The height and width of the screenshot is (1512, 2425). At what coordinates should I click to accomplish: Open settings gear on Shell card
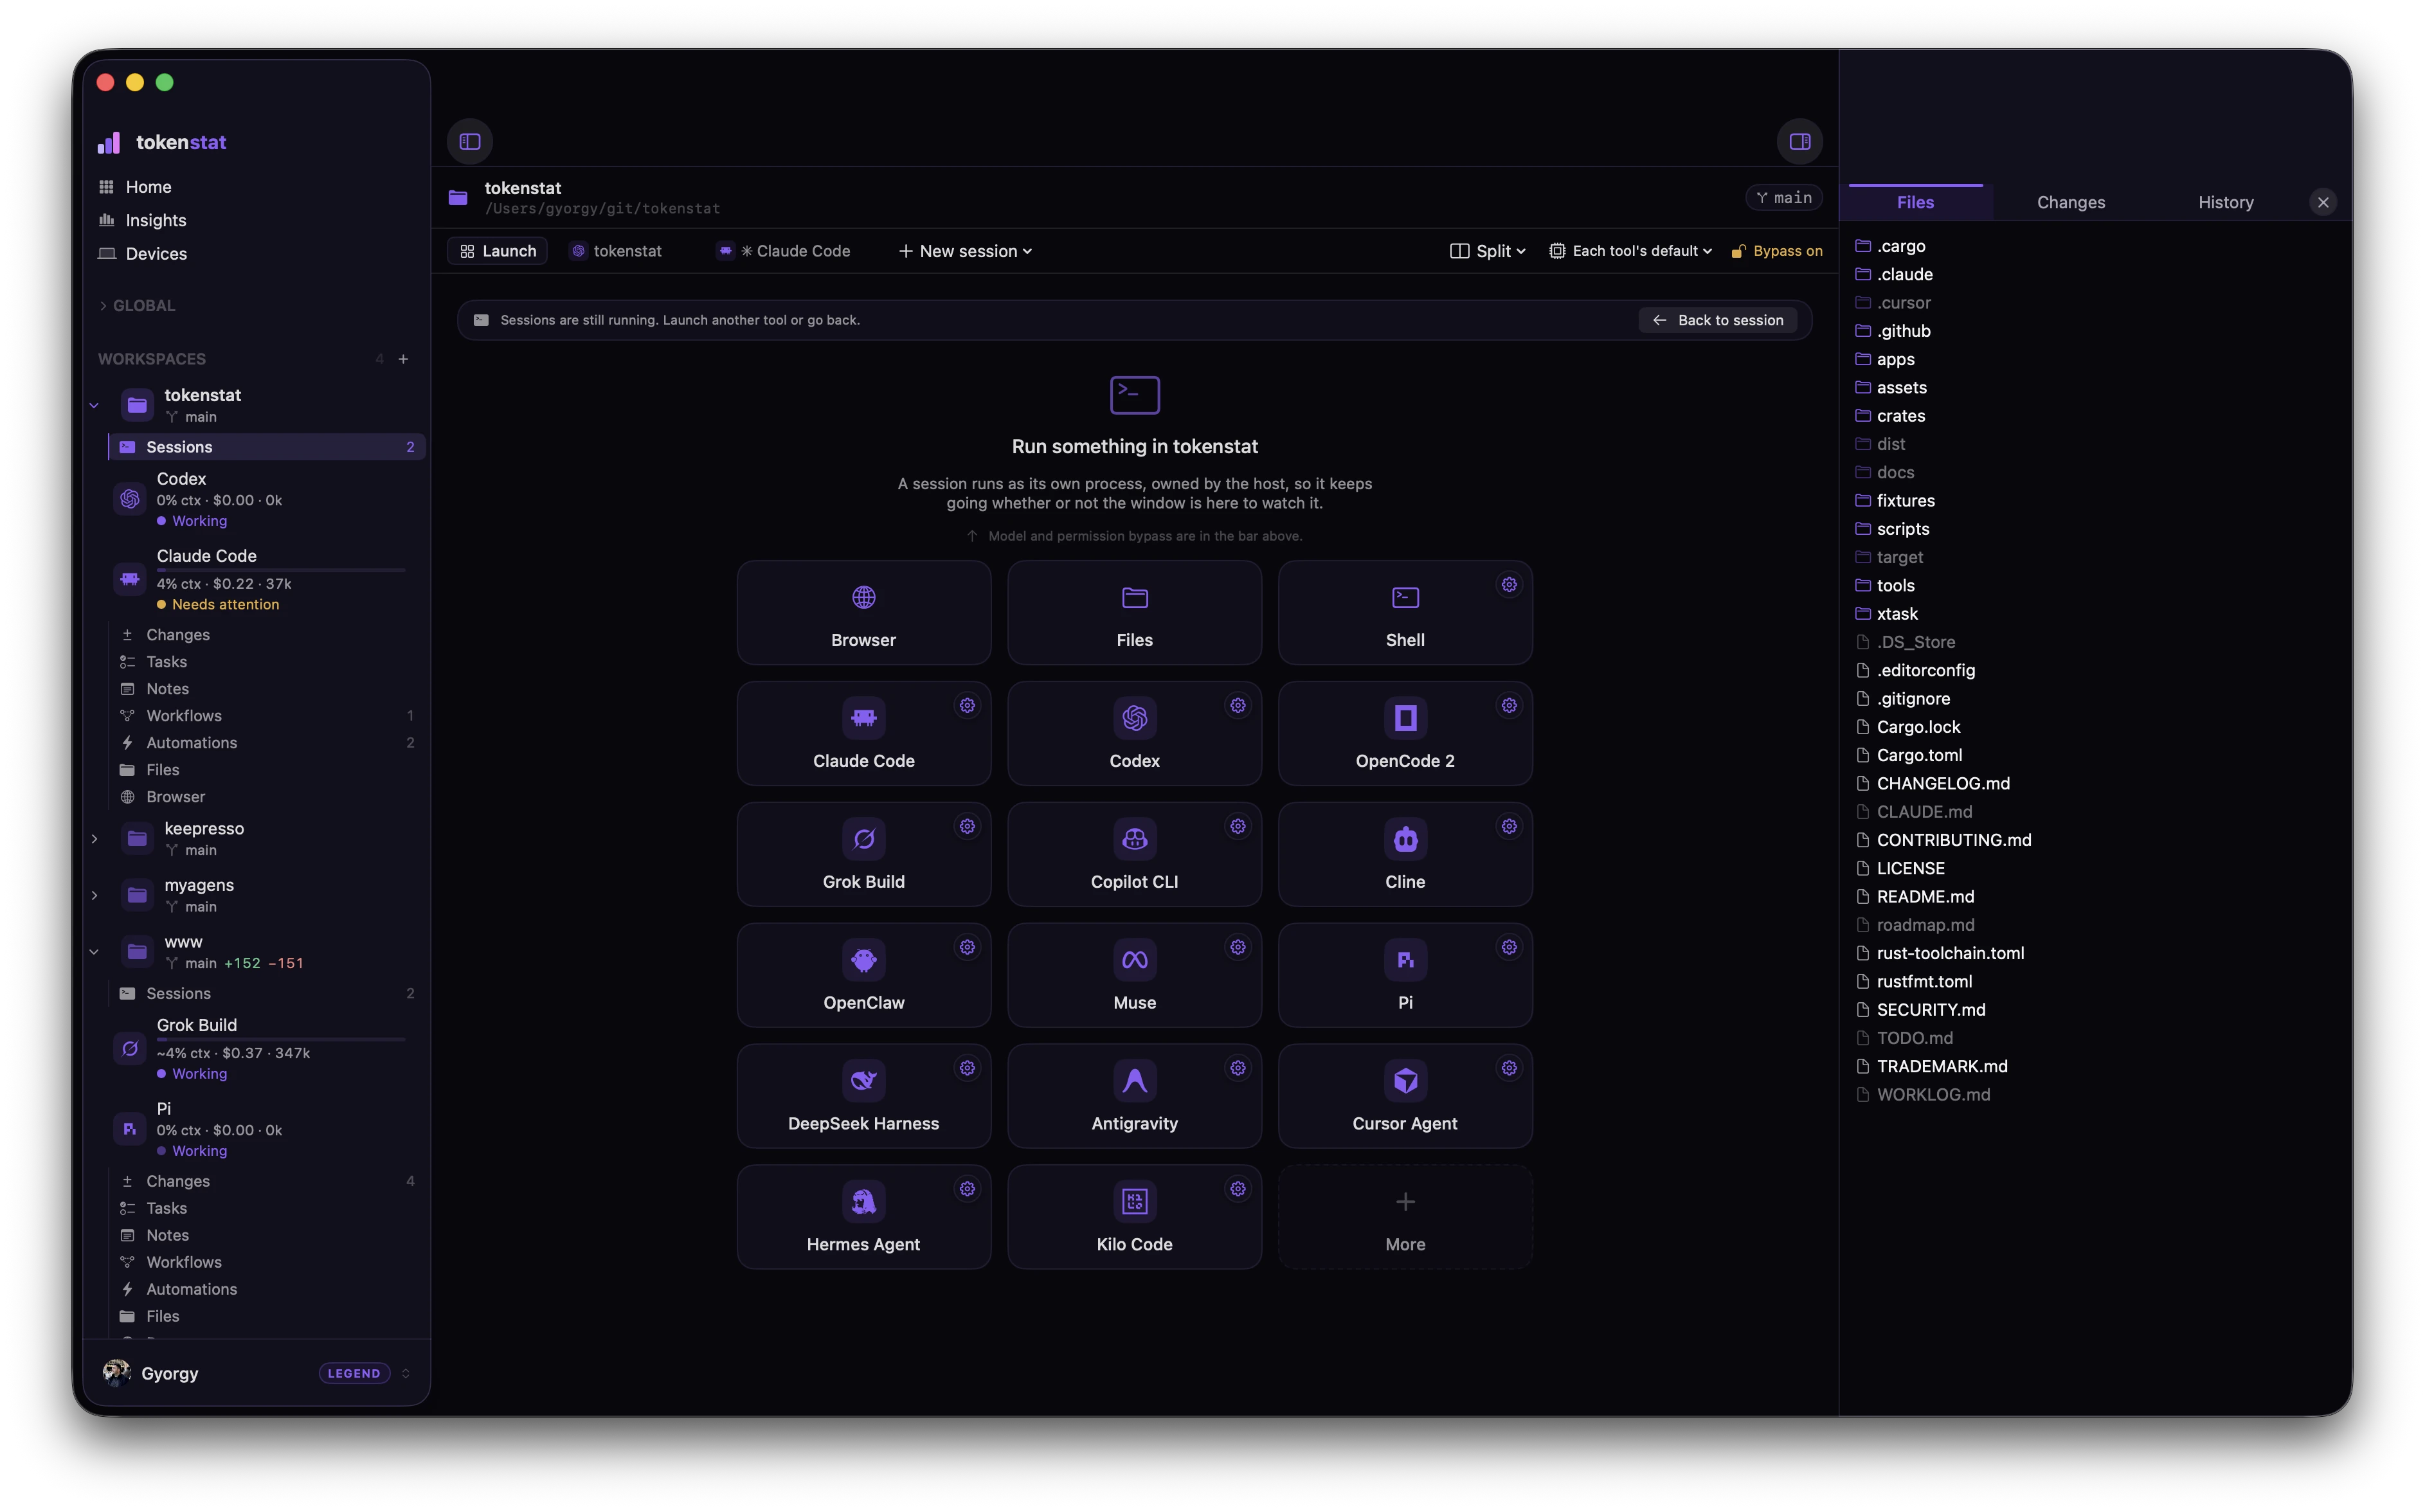pos(1508,585)
